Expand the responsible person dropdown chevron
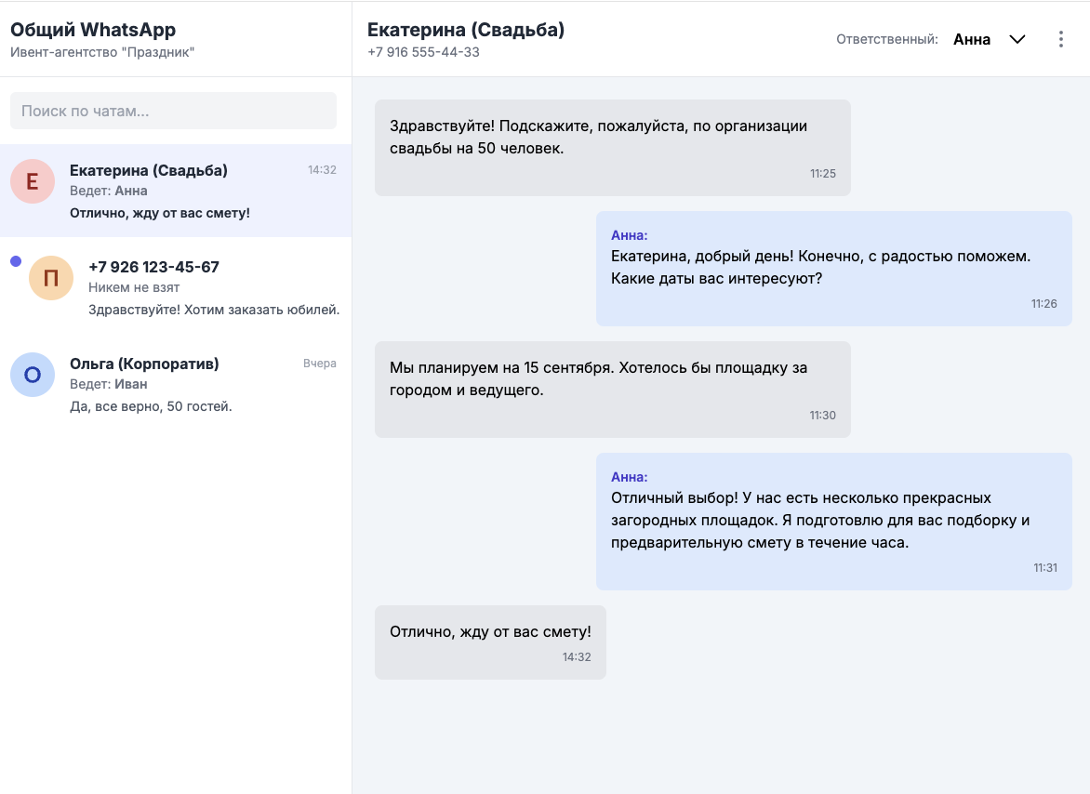The height and width of the screenshot is (794, 1090). (1017, 39)
